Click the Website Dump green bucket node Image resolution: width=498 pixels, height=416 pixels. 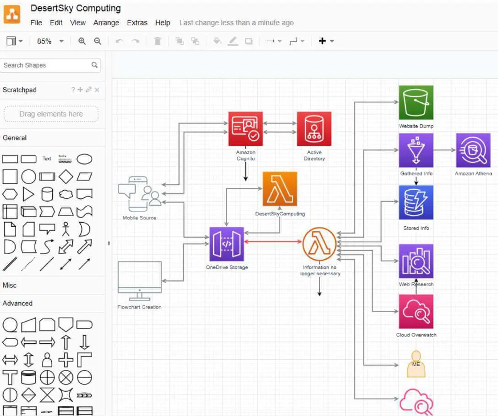pos(416,102)
